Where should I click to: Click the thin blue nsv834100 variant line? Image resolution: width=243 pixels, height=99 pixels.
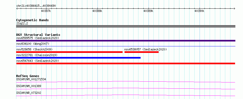pos(126,46)
